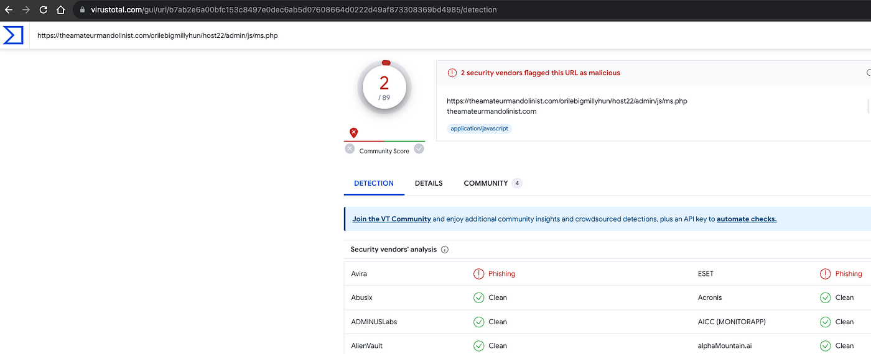Click the Avira vendor name

click(x=359, y=274)
